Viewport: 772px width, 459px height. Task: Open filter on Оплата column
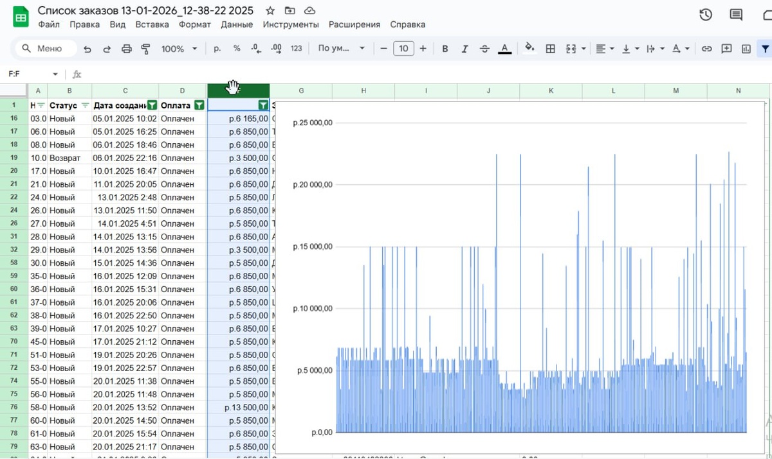point(199,105)
